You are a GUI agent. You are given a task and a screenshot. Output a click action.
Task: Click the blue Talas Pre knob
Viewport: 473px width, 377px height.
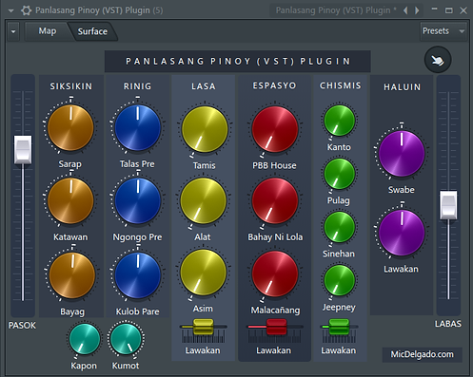point(138,127)
